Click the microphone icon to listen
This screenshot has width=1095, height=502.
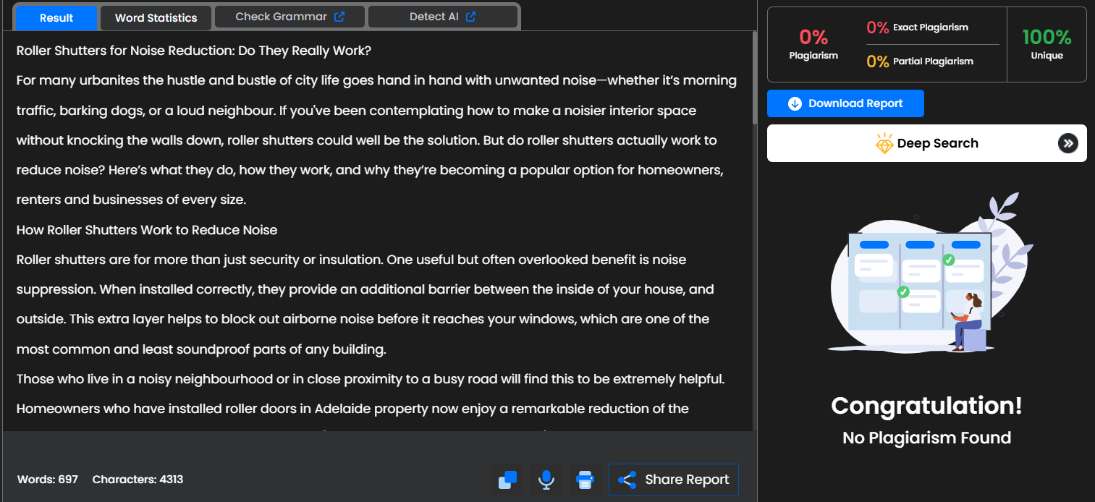(x=546, y=480)
